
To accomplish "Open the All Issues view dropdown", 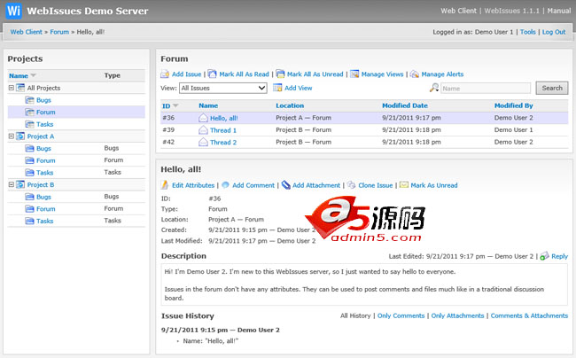I will (x=222, y=89).
